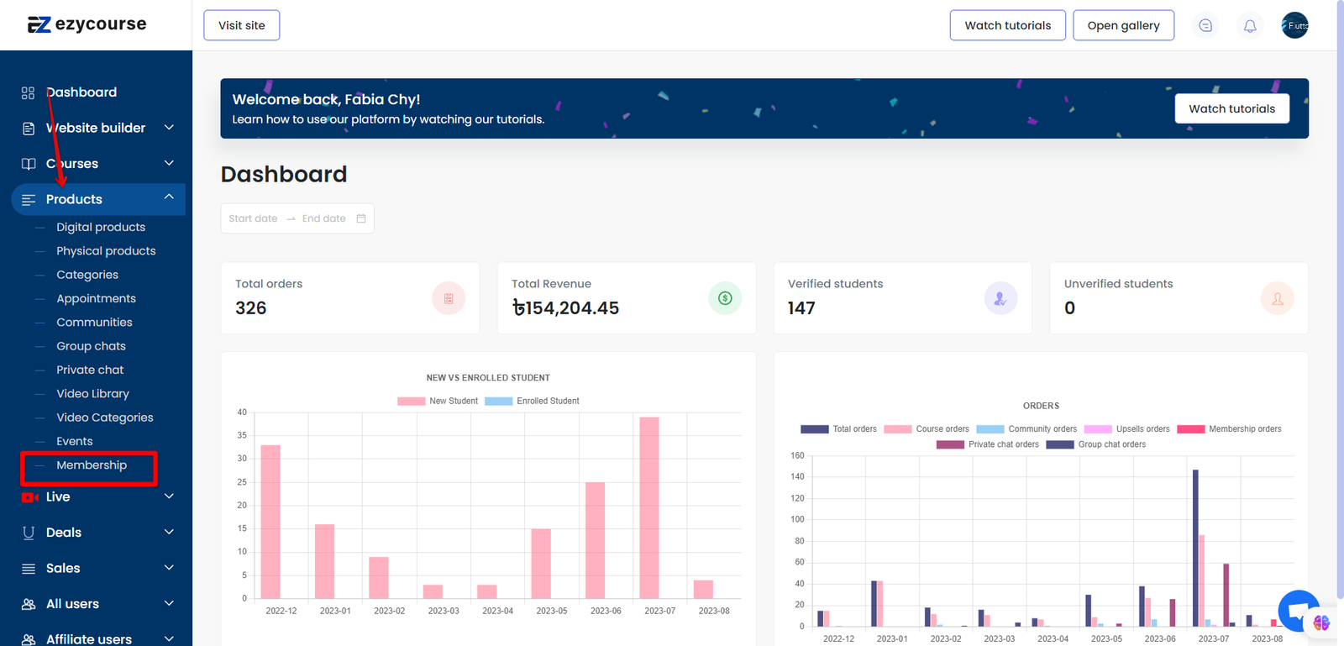Expand the Sales sidebar menu
The image size is (1344, 646).
click(97, 569)
